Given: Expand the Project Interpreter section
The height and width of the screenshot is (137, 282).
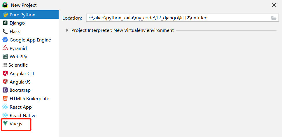Looking at the screenshot, I should [x=67, y=30].
